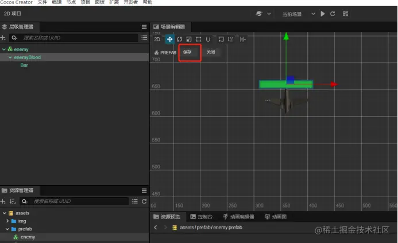This screenshot has width=398, height=243.
Task: Click the hierarchy collapse-all list icon
Action: point(144,38)
